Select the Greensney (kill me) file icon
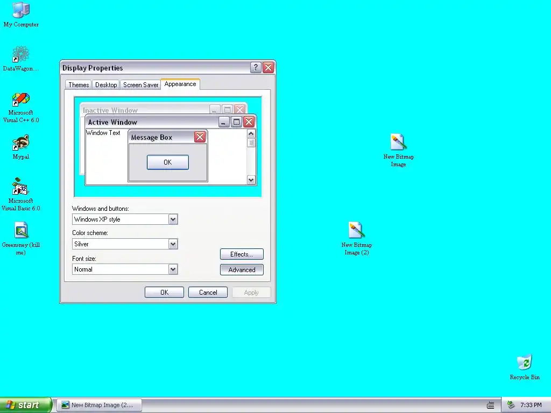The image size is (551, 413). tap(21, 238)
